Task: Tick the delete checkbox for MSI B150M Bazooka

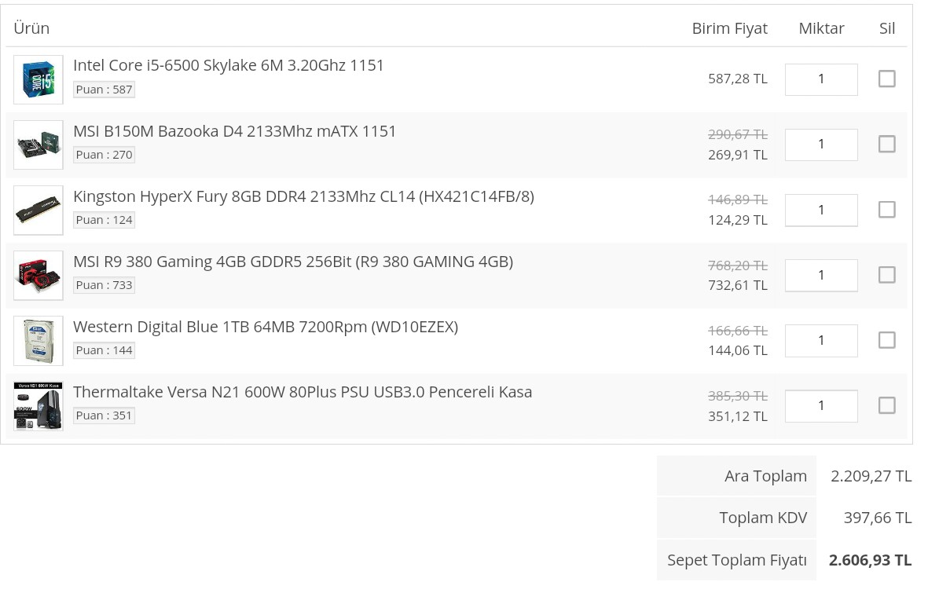Action: pos(886,144)
